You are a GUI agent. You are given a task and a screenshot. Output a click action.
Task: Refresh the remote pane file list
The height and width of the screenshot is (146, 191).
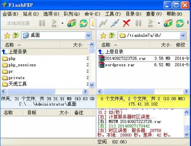tap(180, 23)
